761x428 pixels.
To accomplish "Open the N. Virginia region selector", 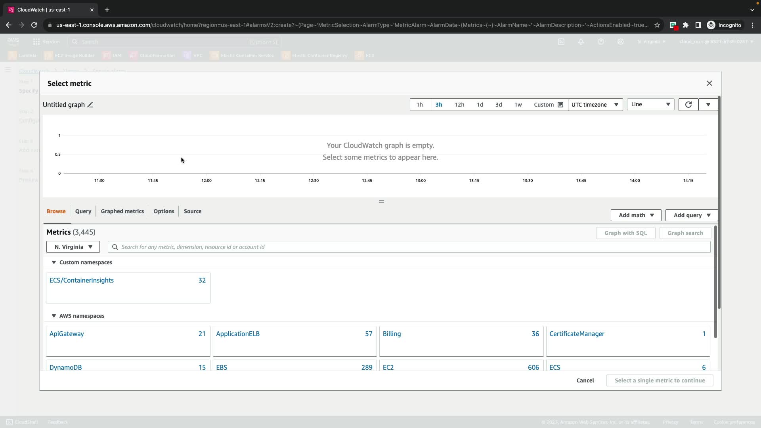I will point(73,247).
